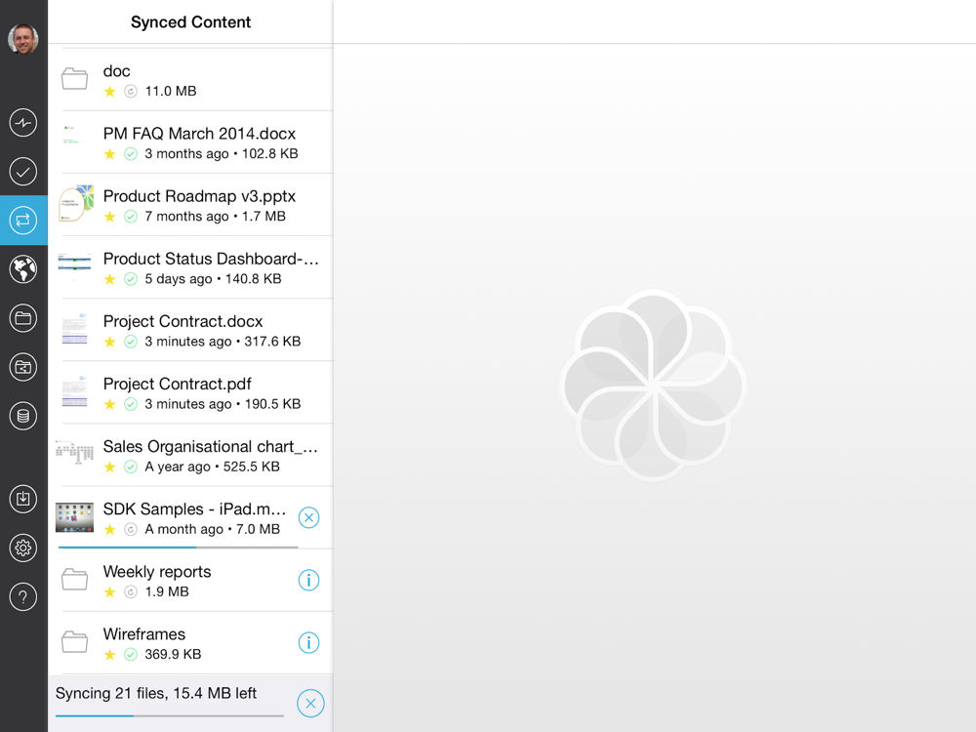This screenshot has height=732, width=976.
Task: Open the Activities pulse icon in sidebar
Action: (x=23, y=123)
